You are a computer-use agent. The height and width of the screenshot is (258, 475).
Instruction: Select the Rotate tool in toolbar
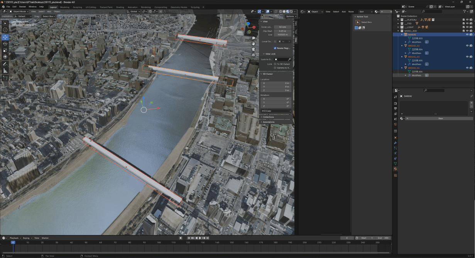5,44
